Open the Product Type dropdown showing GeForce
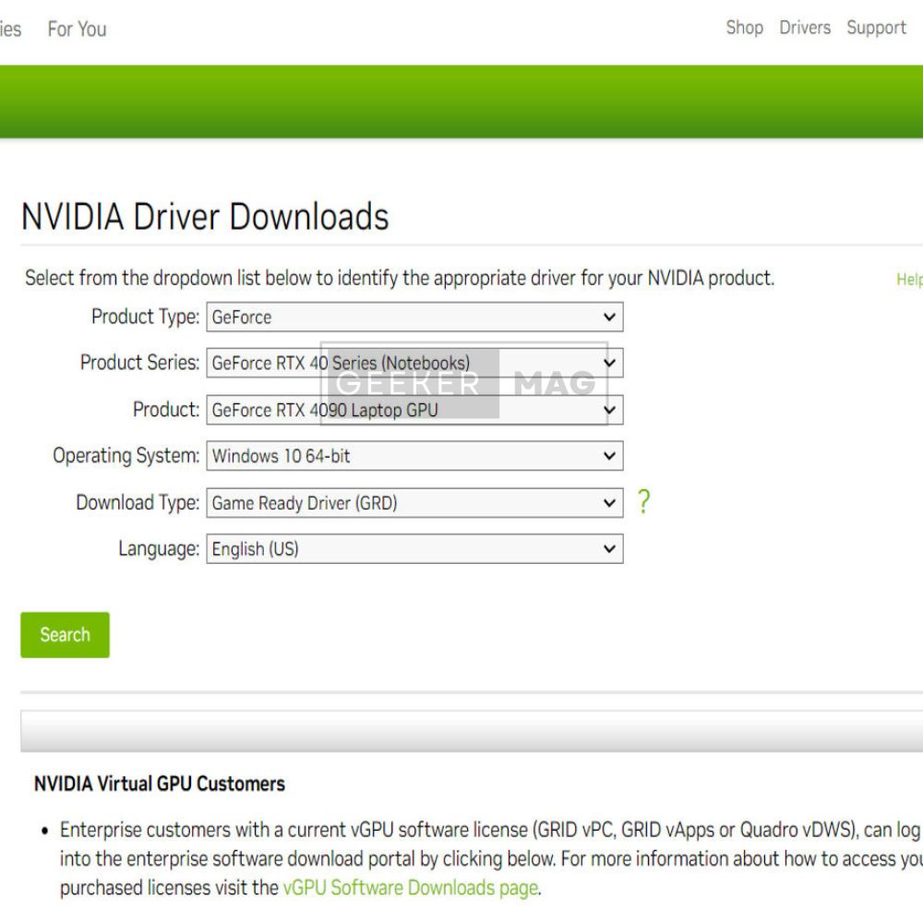 414,318
